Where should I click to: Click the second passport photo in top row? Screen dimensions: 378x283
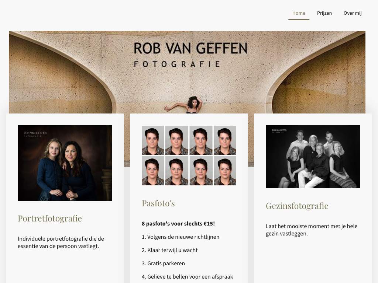tap(177, 140)
